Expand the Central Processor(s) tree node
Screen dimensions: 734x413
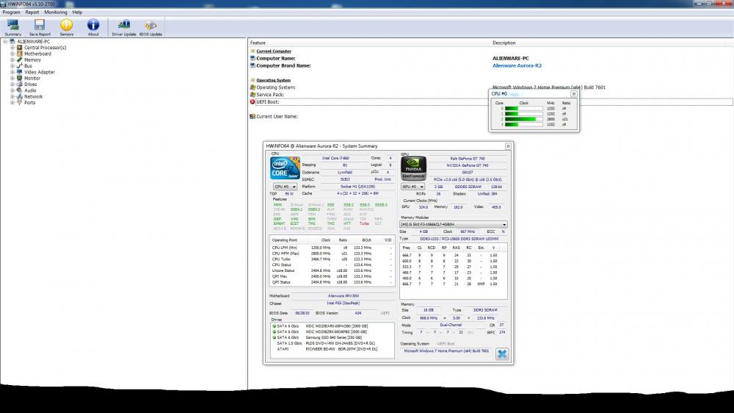click(12, 48)
